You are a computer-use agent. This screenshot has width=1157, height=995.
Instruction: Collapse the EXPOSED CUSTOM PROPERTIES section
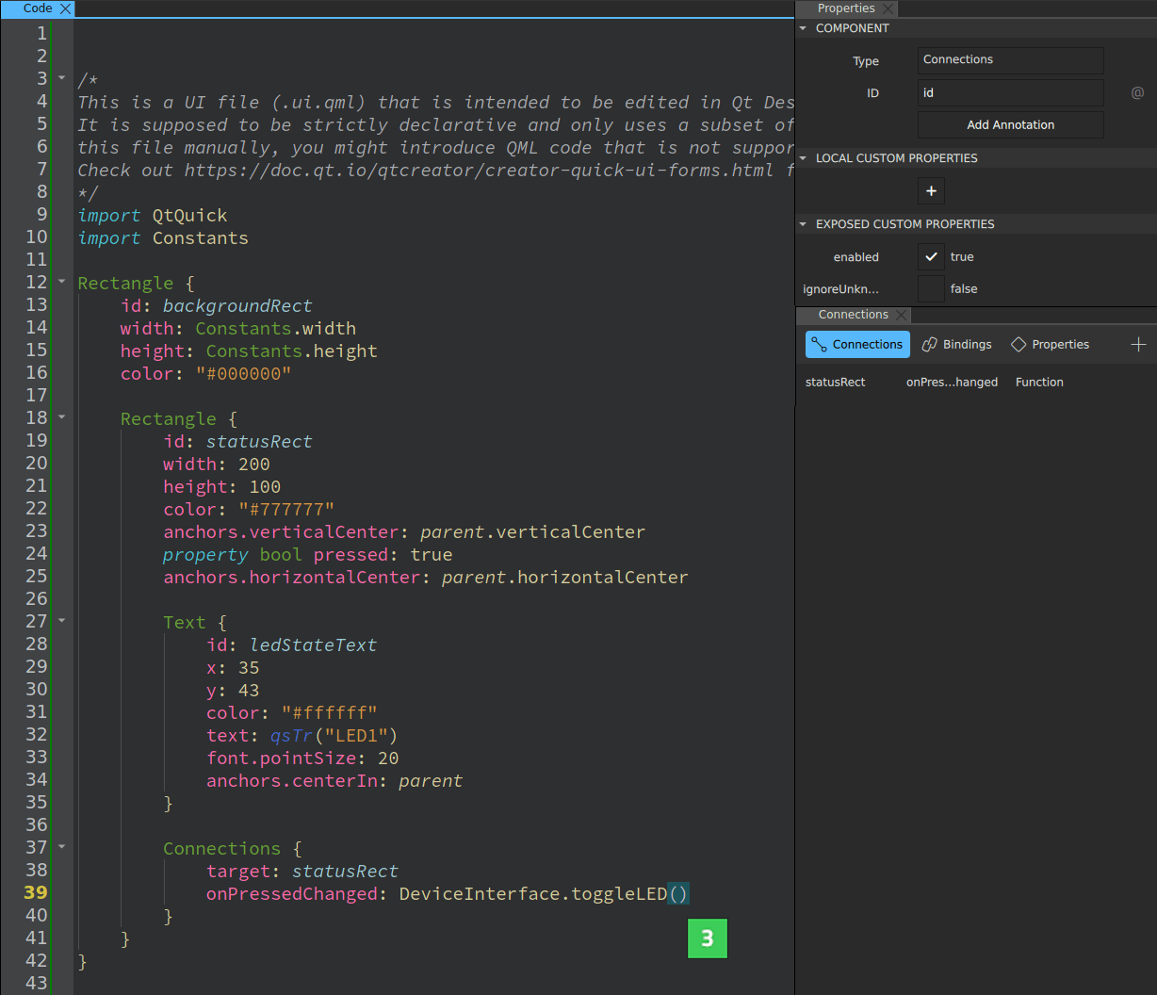[803, 223]
